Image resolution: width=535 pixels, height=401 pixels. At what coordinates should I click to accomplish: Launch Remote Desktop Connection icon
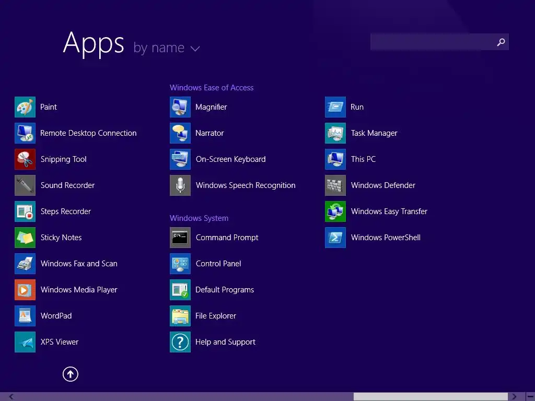25,133
